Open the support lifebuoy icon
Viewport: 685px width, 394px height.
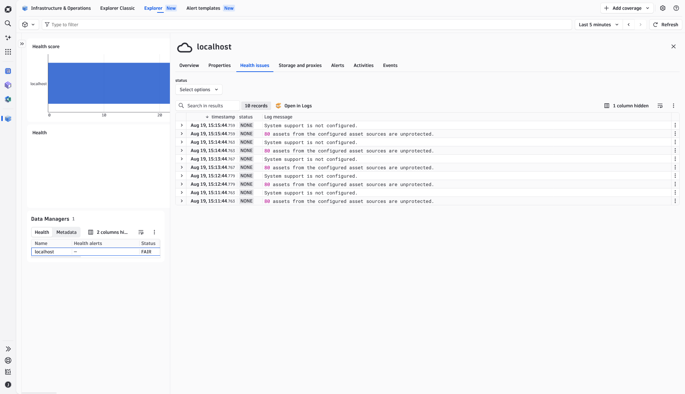pyautogui.click(x=8, y=360)
